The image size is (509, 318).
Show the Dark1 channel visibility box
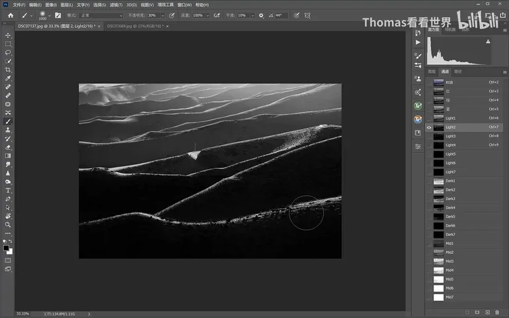point(429,181)
